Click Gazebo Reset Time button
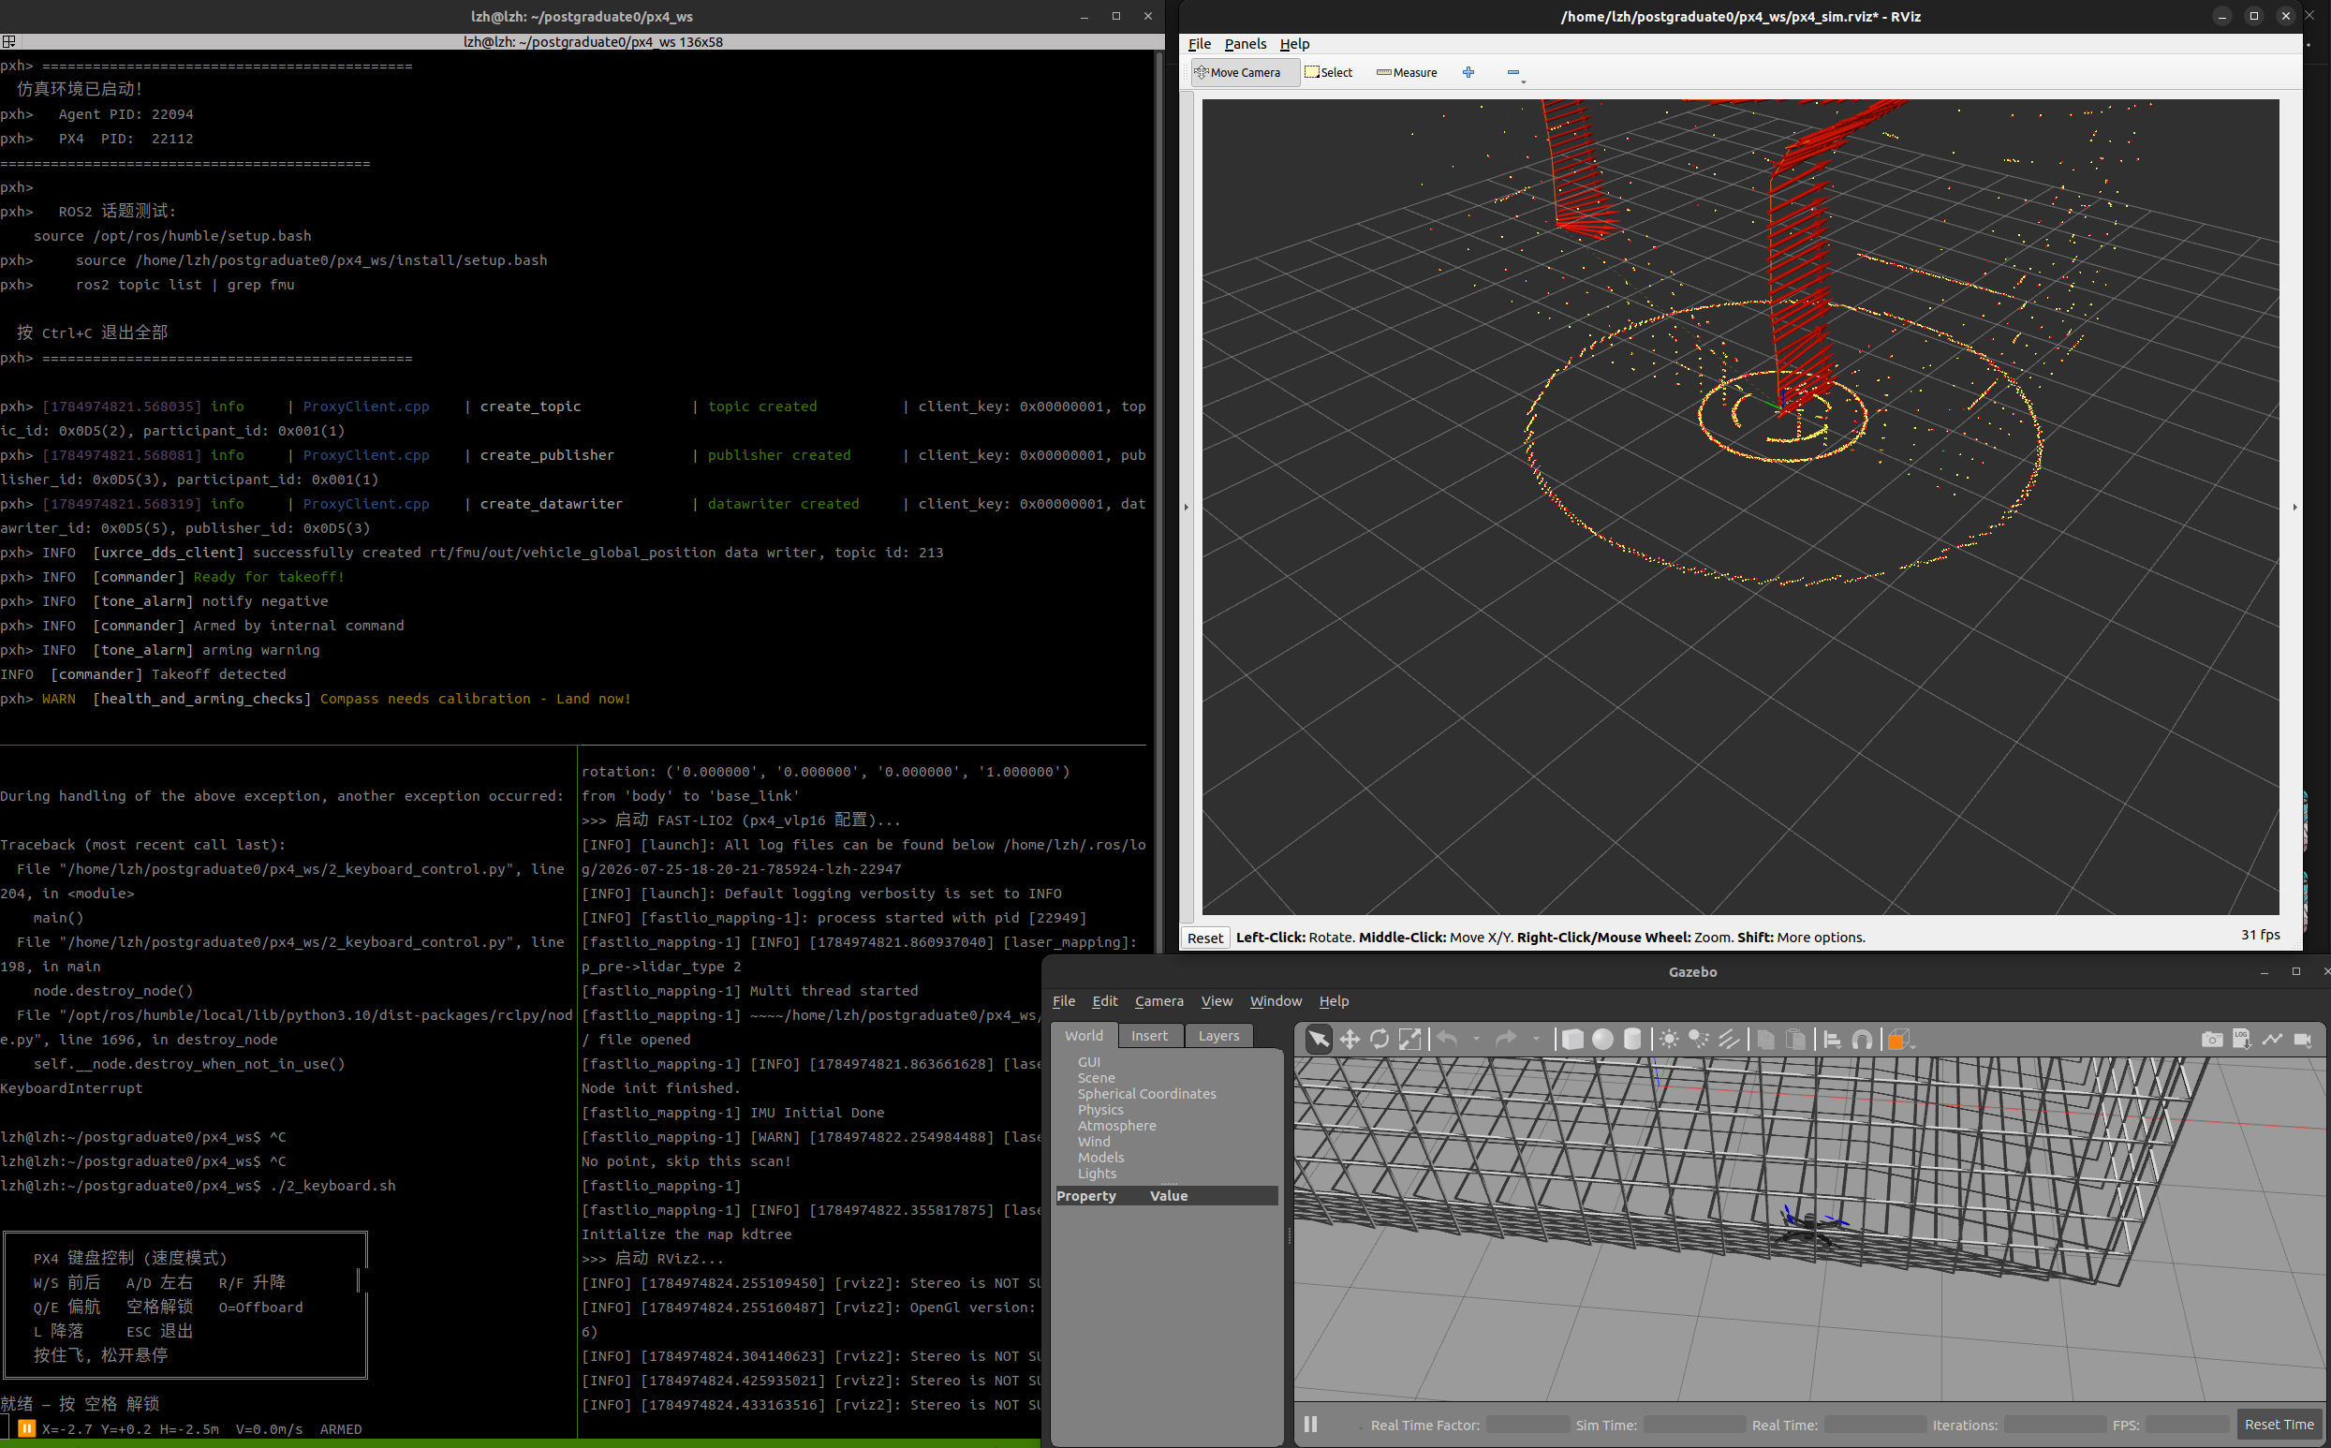The width and height of the screenshot is (2331, 1448). (x=2279, y=1424)
